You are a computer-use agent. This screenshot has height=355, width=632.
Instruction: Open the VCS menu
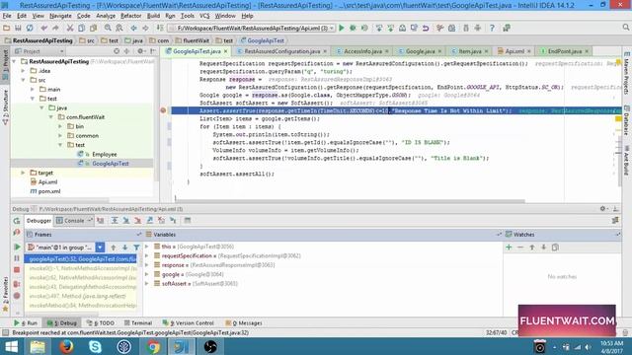pos(204,16)
